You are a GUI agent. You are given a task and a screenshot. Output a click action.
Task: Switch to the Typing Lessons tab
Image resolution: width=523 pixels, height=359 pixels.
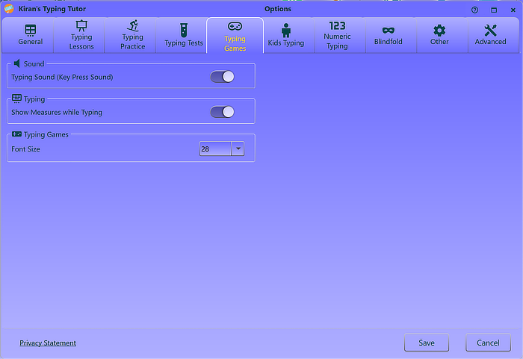point(79,35)
